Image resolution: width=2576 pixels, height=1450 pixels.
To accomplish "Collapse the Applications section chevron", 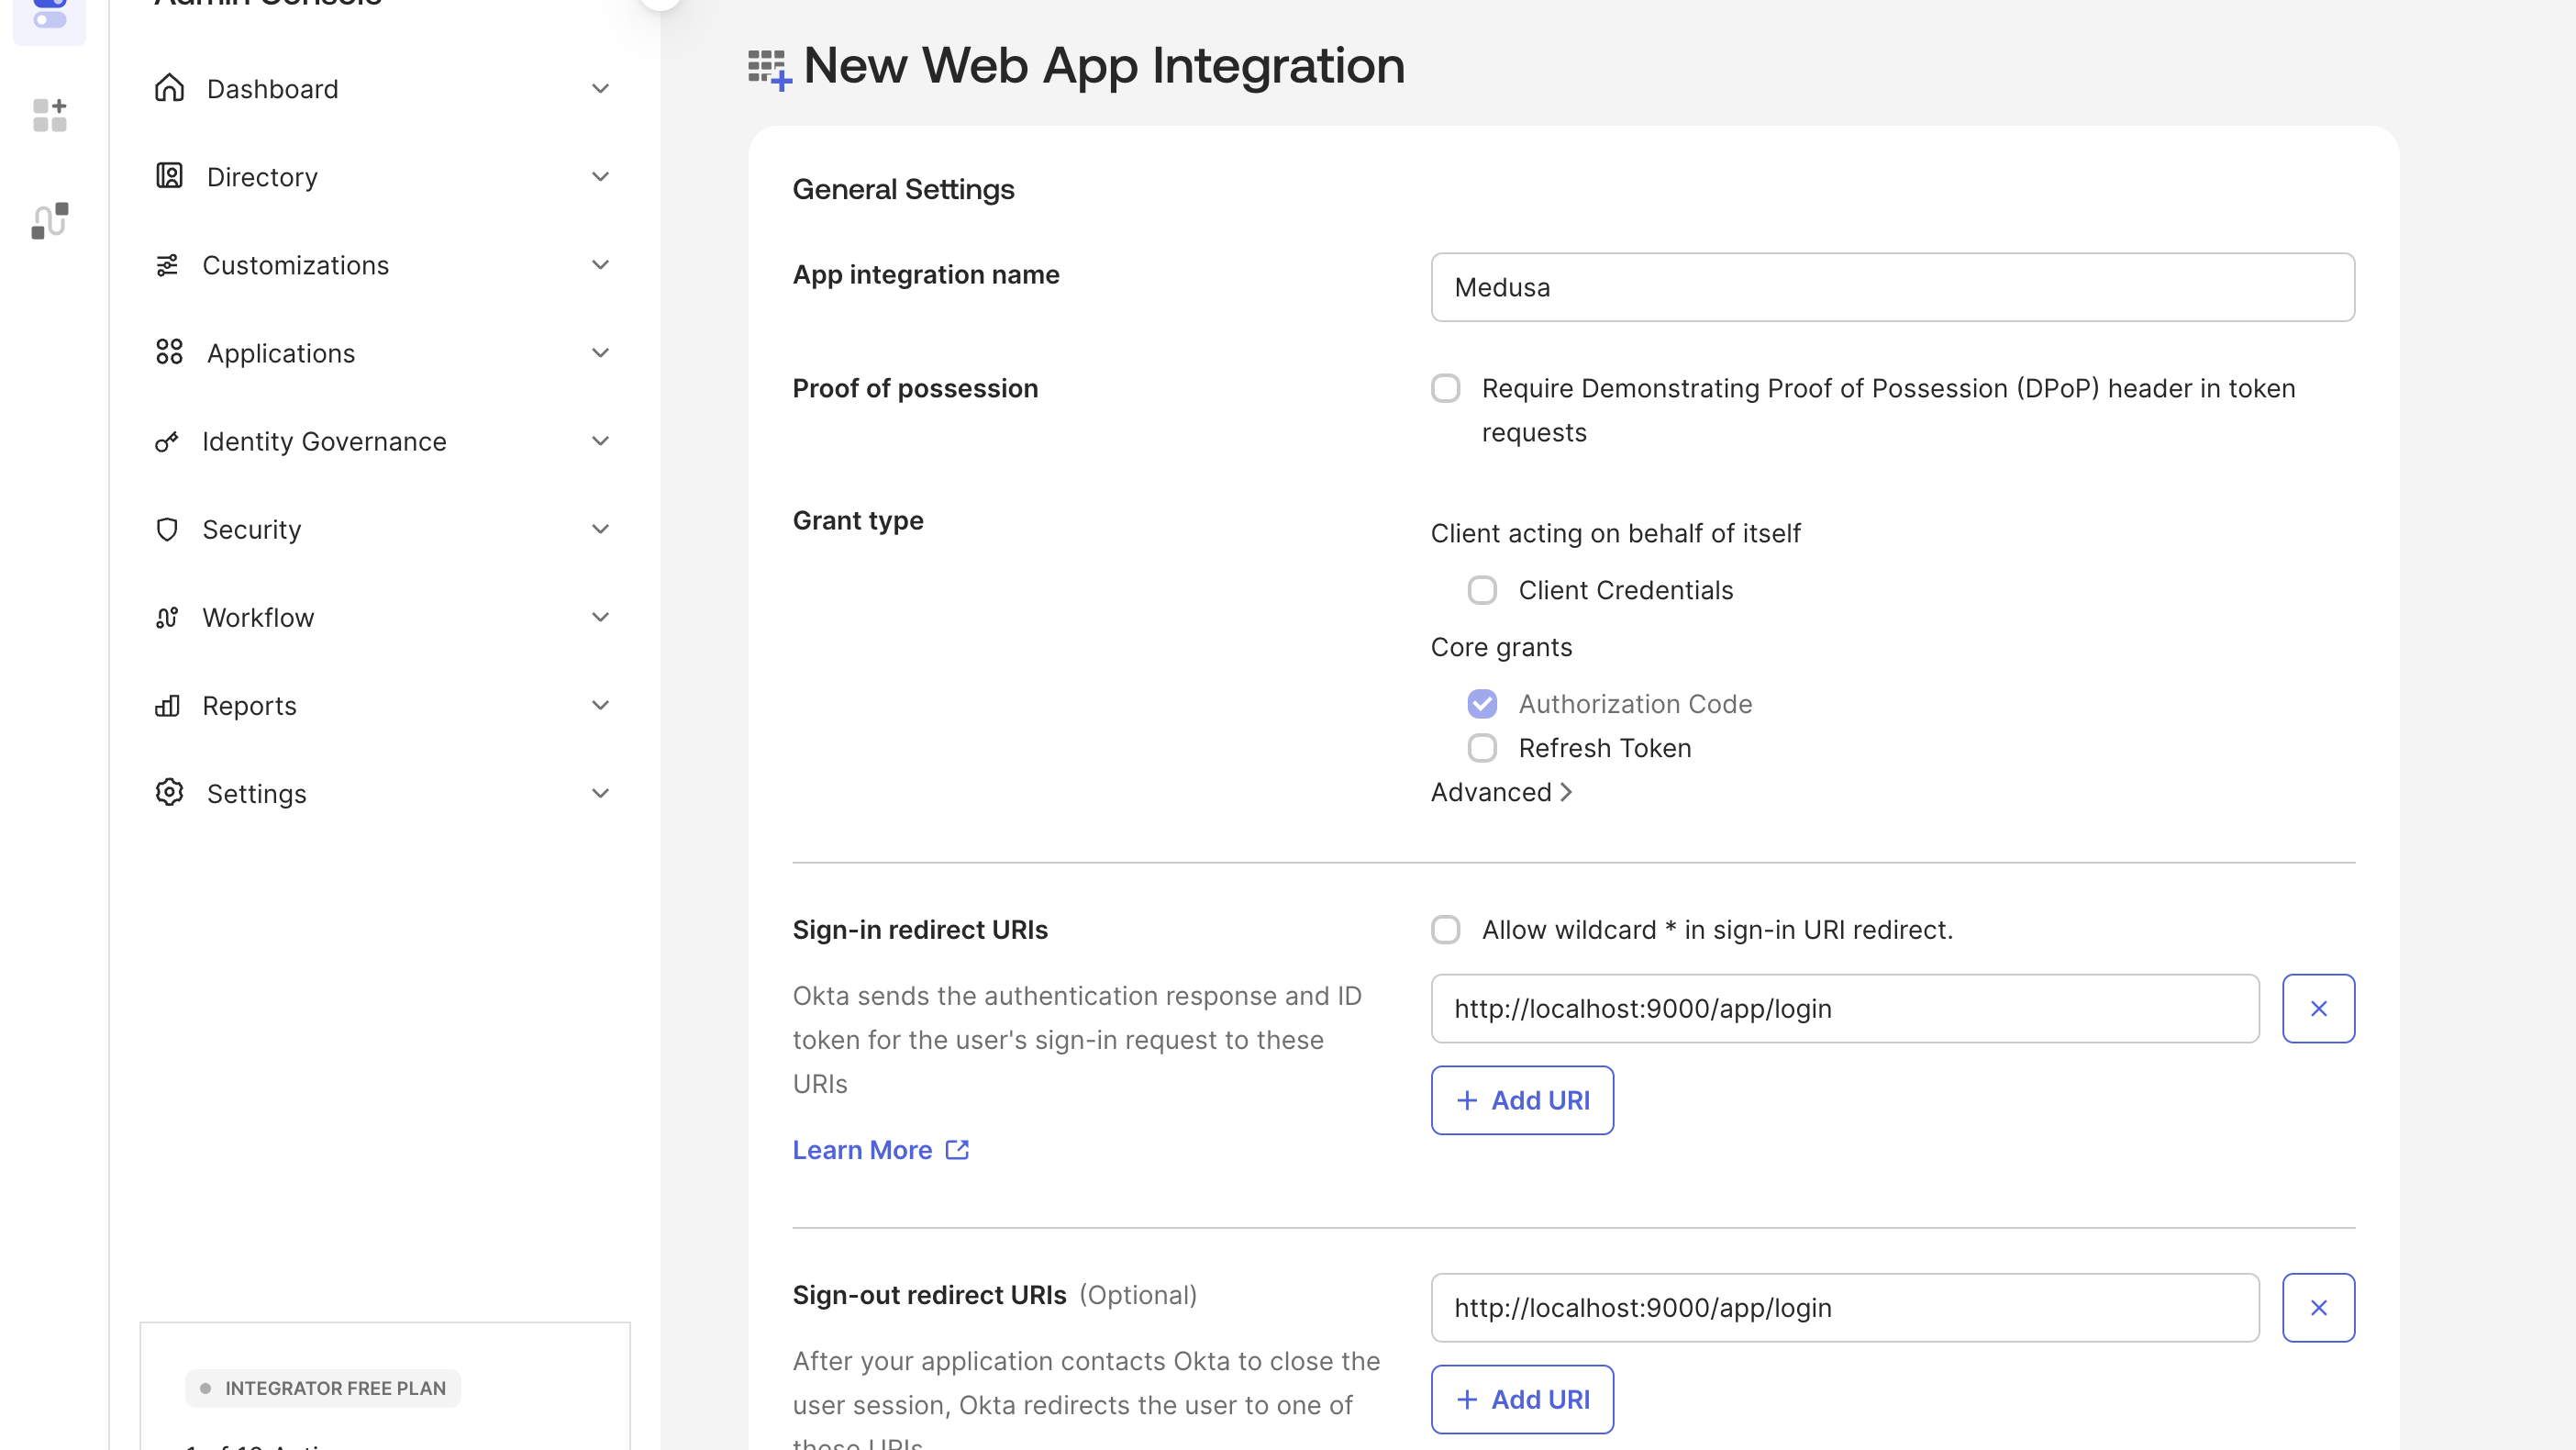I will 600,352.
